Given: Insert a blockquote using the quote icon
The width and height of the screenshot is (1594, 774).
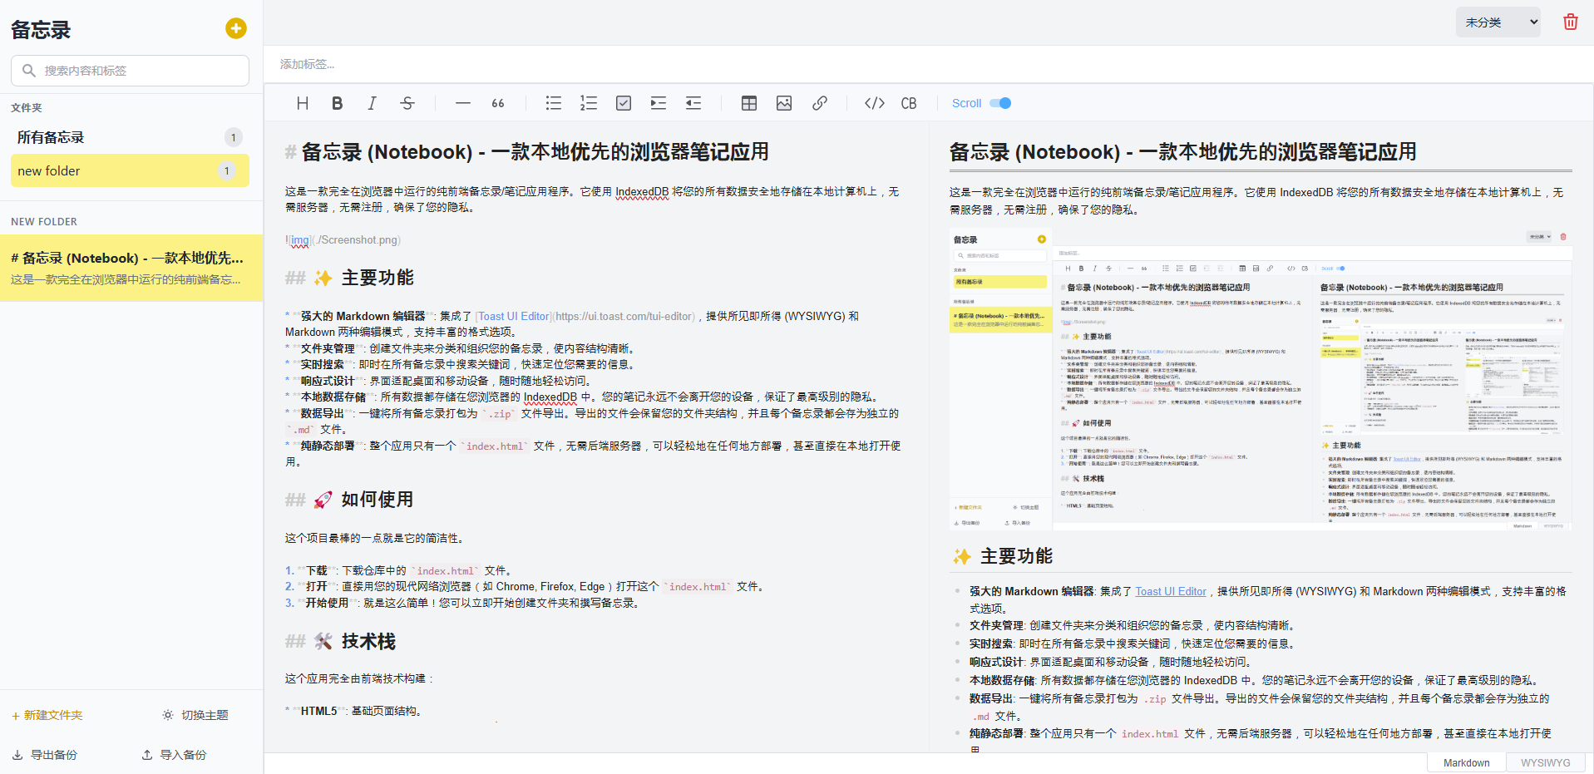Looking at the screenshot, I should [497, 102].
